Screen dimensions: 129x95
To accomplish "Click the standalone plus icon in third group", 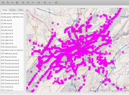I will pyautogui.click(x=39, y=3).
